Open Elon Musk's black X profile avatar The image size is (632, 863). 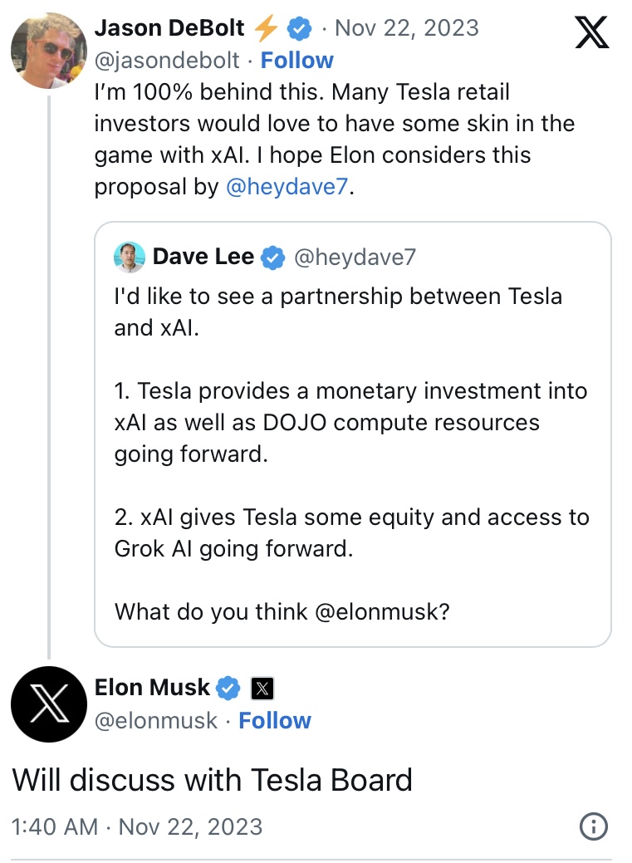pos(49,704)
